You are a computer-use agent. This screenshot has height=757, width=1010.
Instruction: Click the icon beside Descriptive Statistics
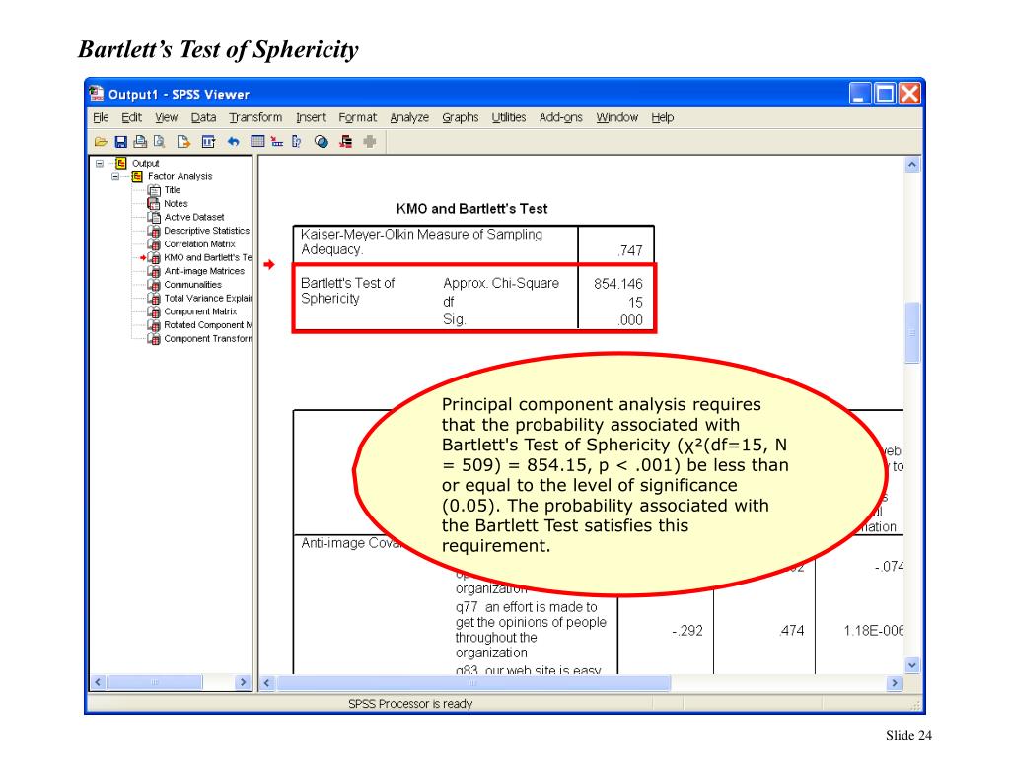153,231
